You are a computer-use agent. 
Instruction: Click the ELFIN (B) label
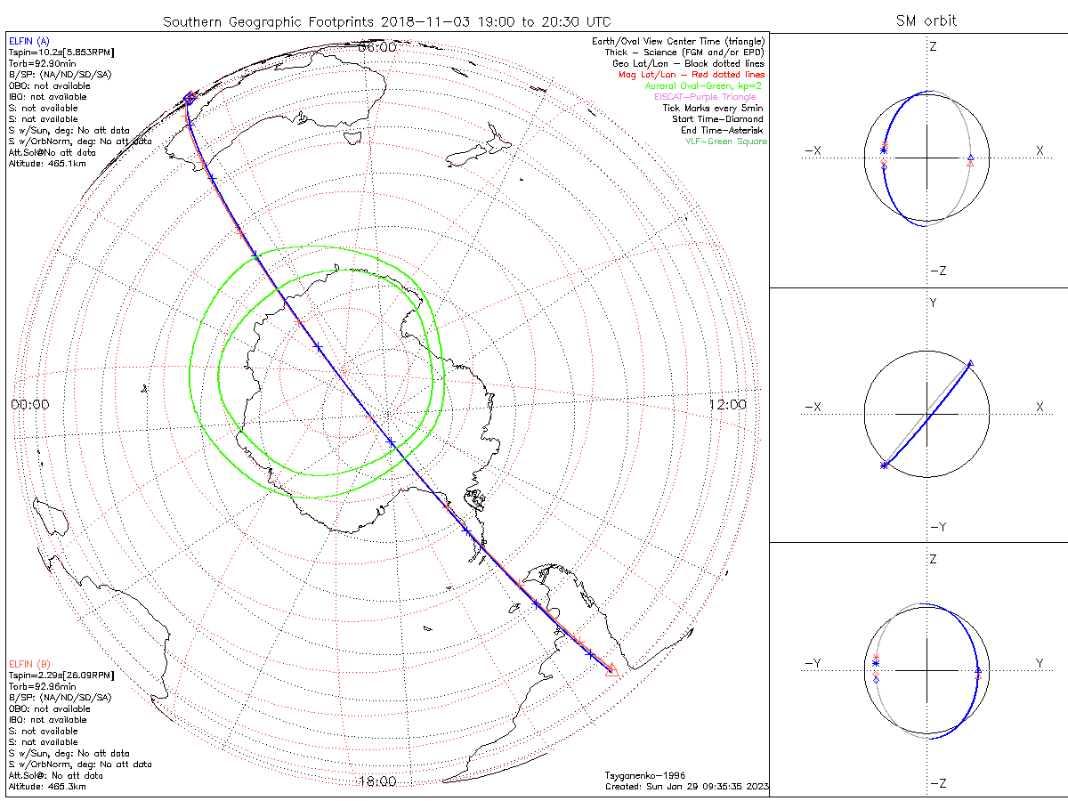pos(29,664)
